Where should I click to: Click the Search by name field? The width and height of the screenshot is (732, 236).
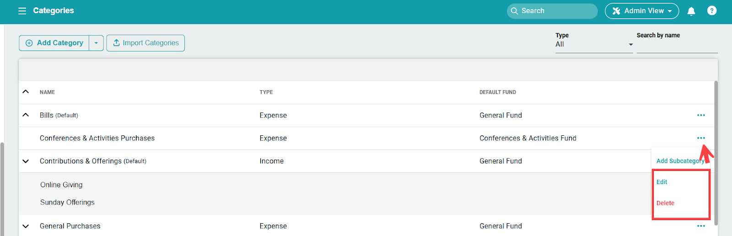coord(677,46)
